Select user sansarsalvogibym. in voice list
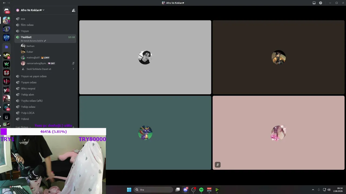This screenshot has height=194, width=346. [x=48, y=63]
